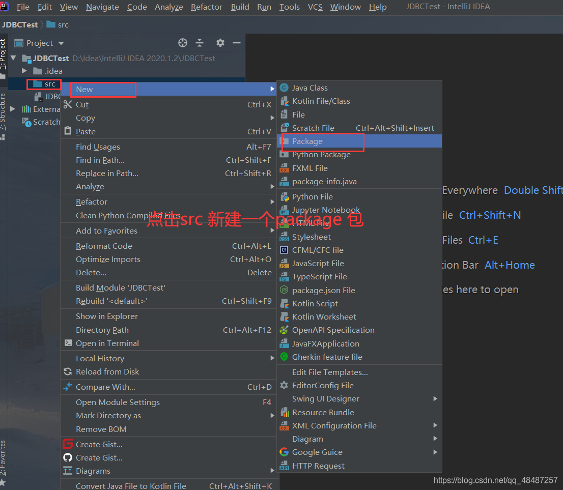
Task: Open the Refactor menu in menu bar
Action: coord(207,7)
